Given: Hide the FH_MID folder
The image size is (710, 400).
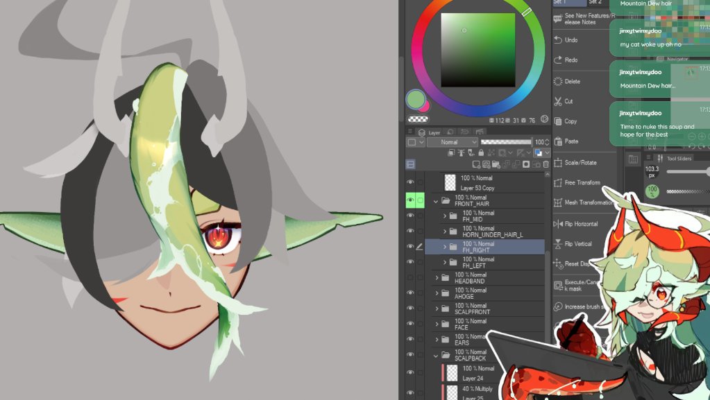Looking at the screenshot, I should click(x=410, y=216).
